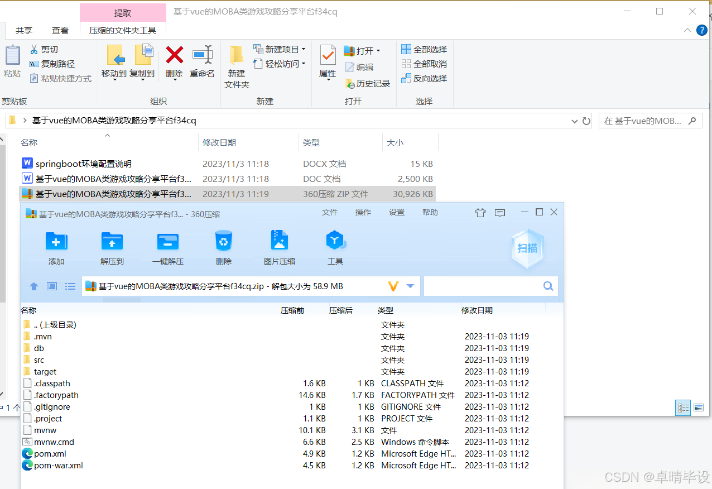Click the thumbnail view slider icon near bottom right
712x489 pixels.
coord(699,407)
